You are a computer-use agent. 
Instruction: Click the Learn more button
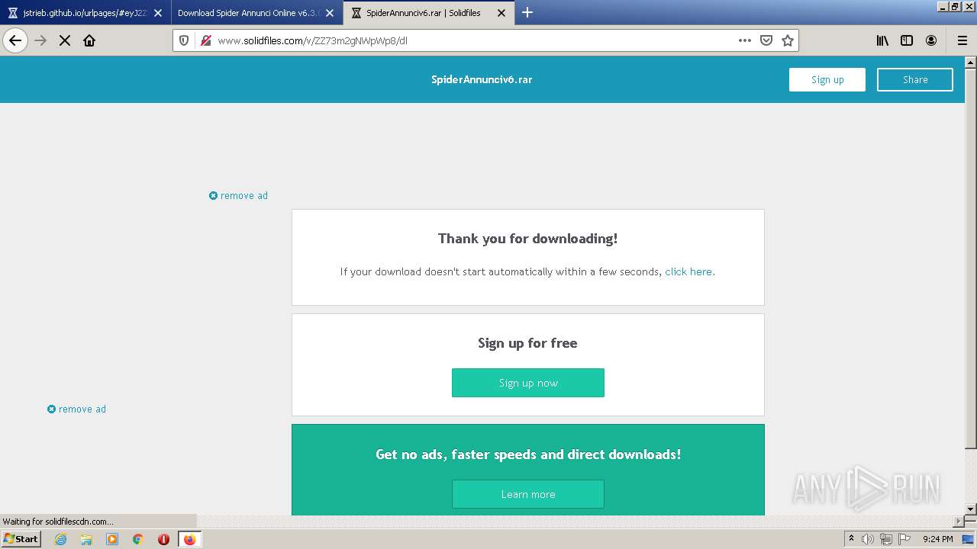pos(528,494)
